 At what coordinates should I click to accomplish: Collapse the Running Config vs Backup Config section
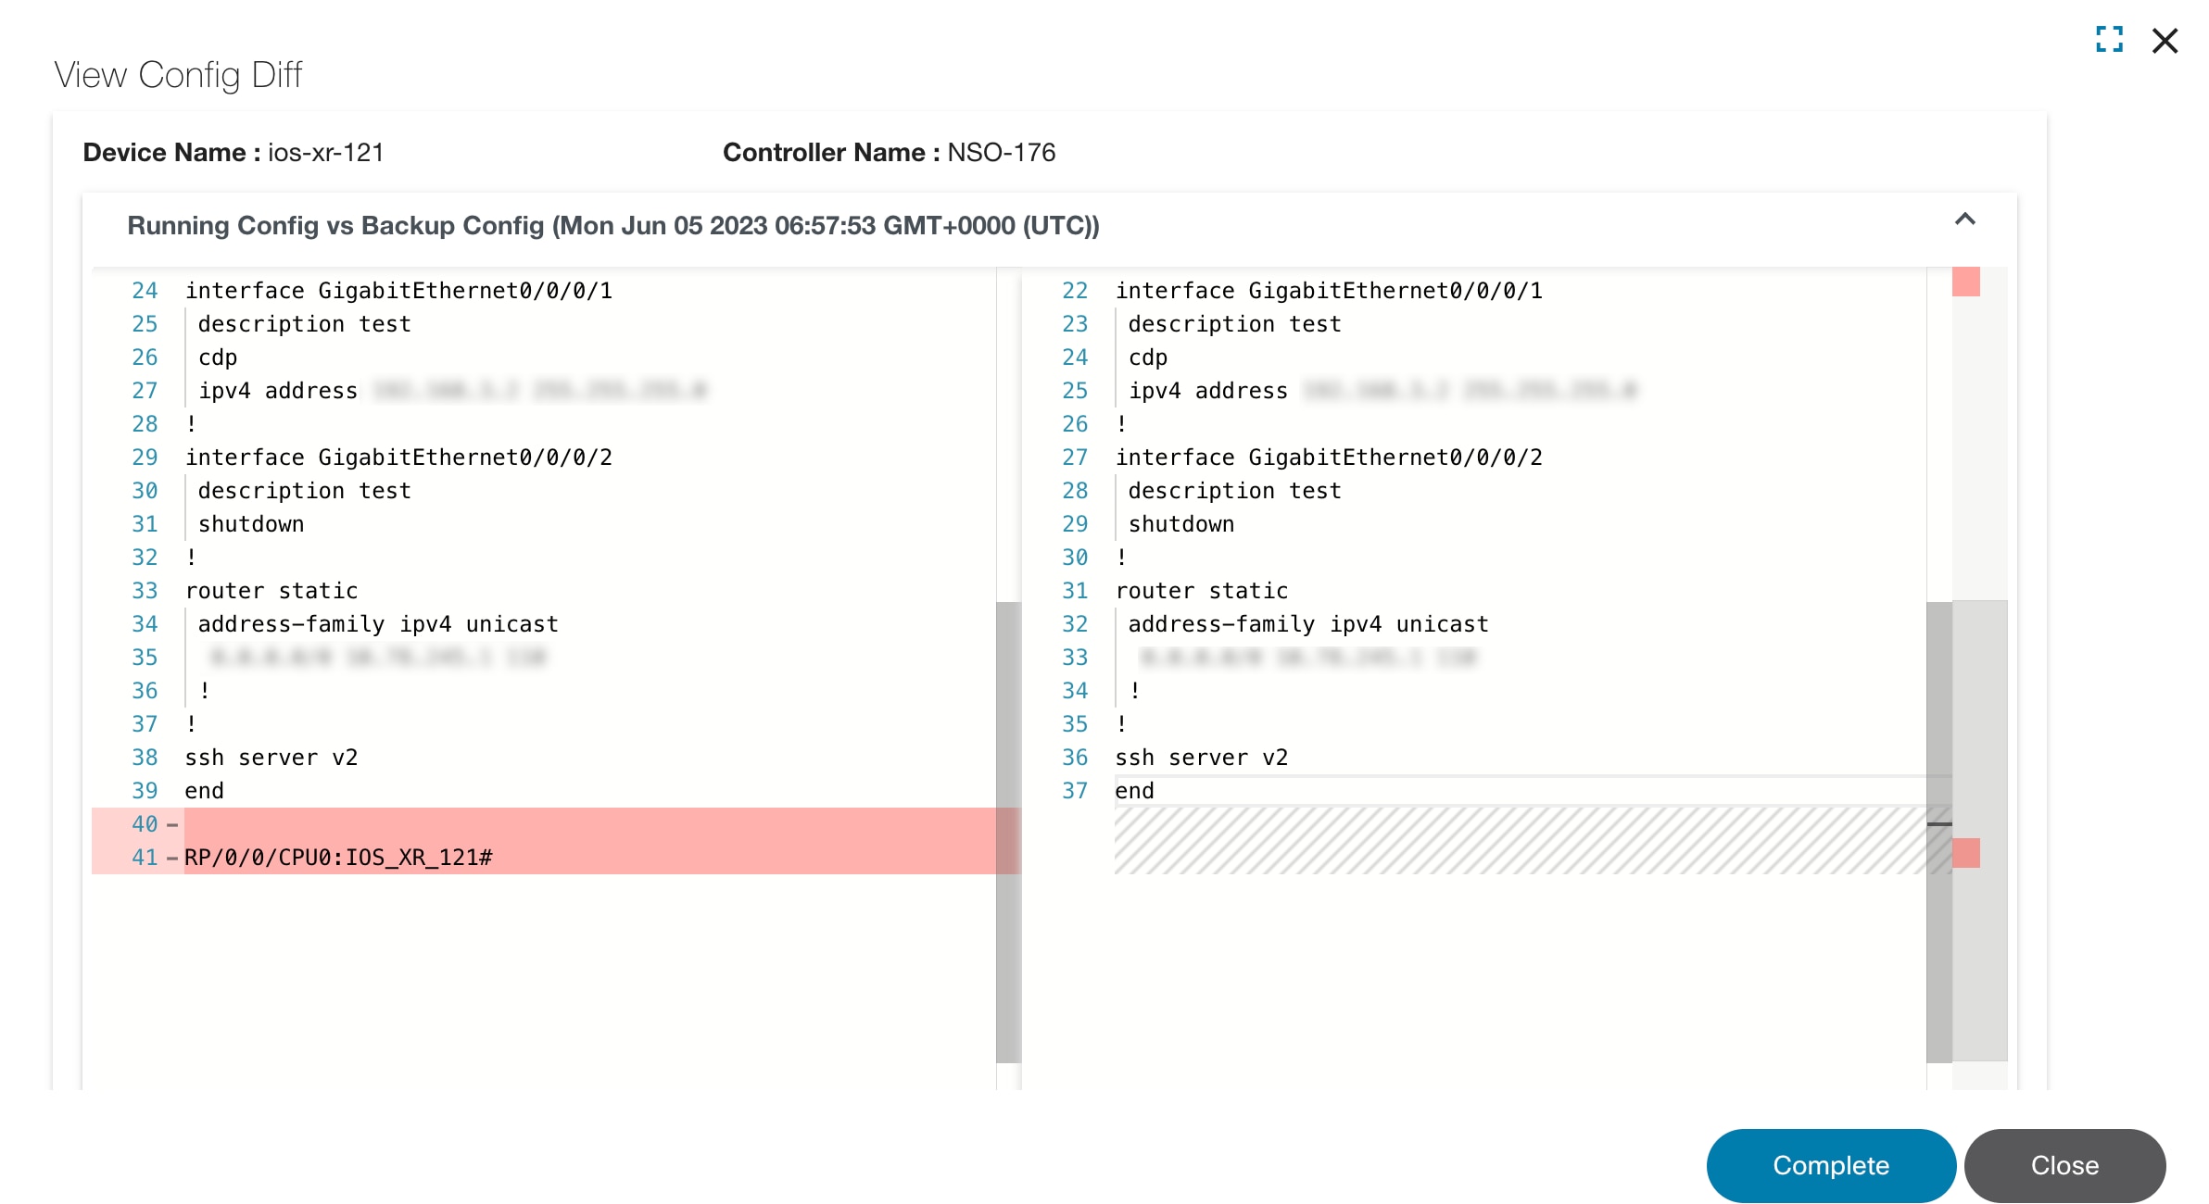(1964, 219)
